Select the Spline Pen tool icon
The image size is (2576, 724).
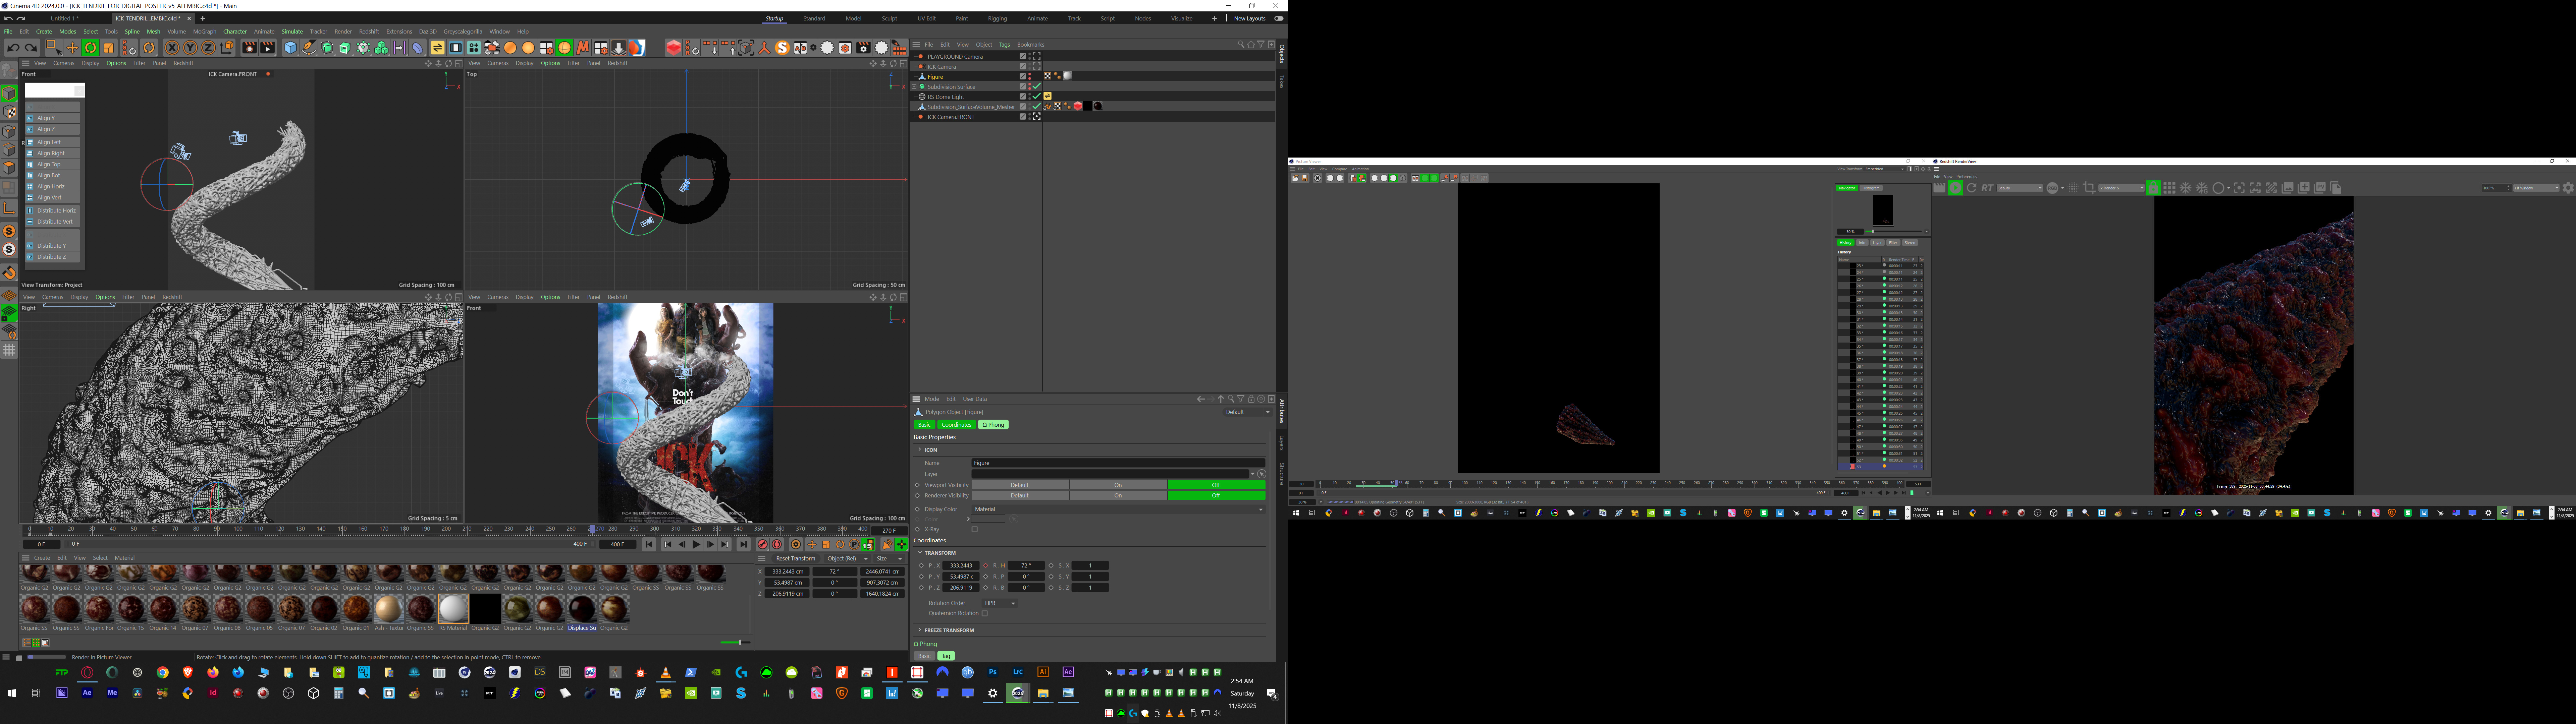[309, 48]
